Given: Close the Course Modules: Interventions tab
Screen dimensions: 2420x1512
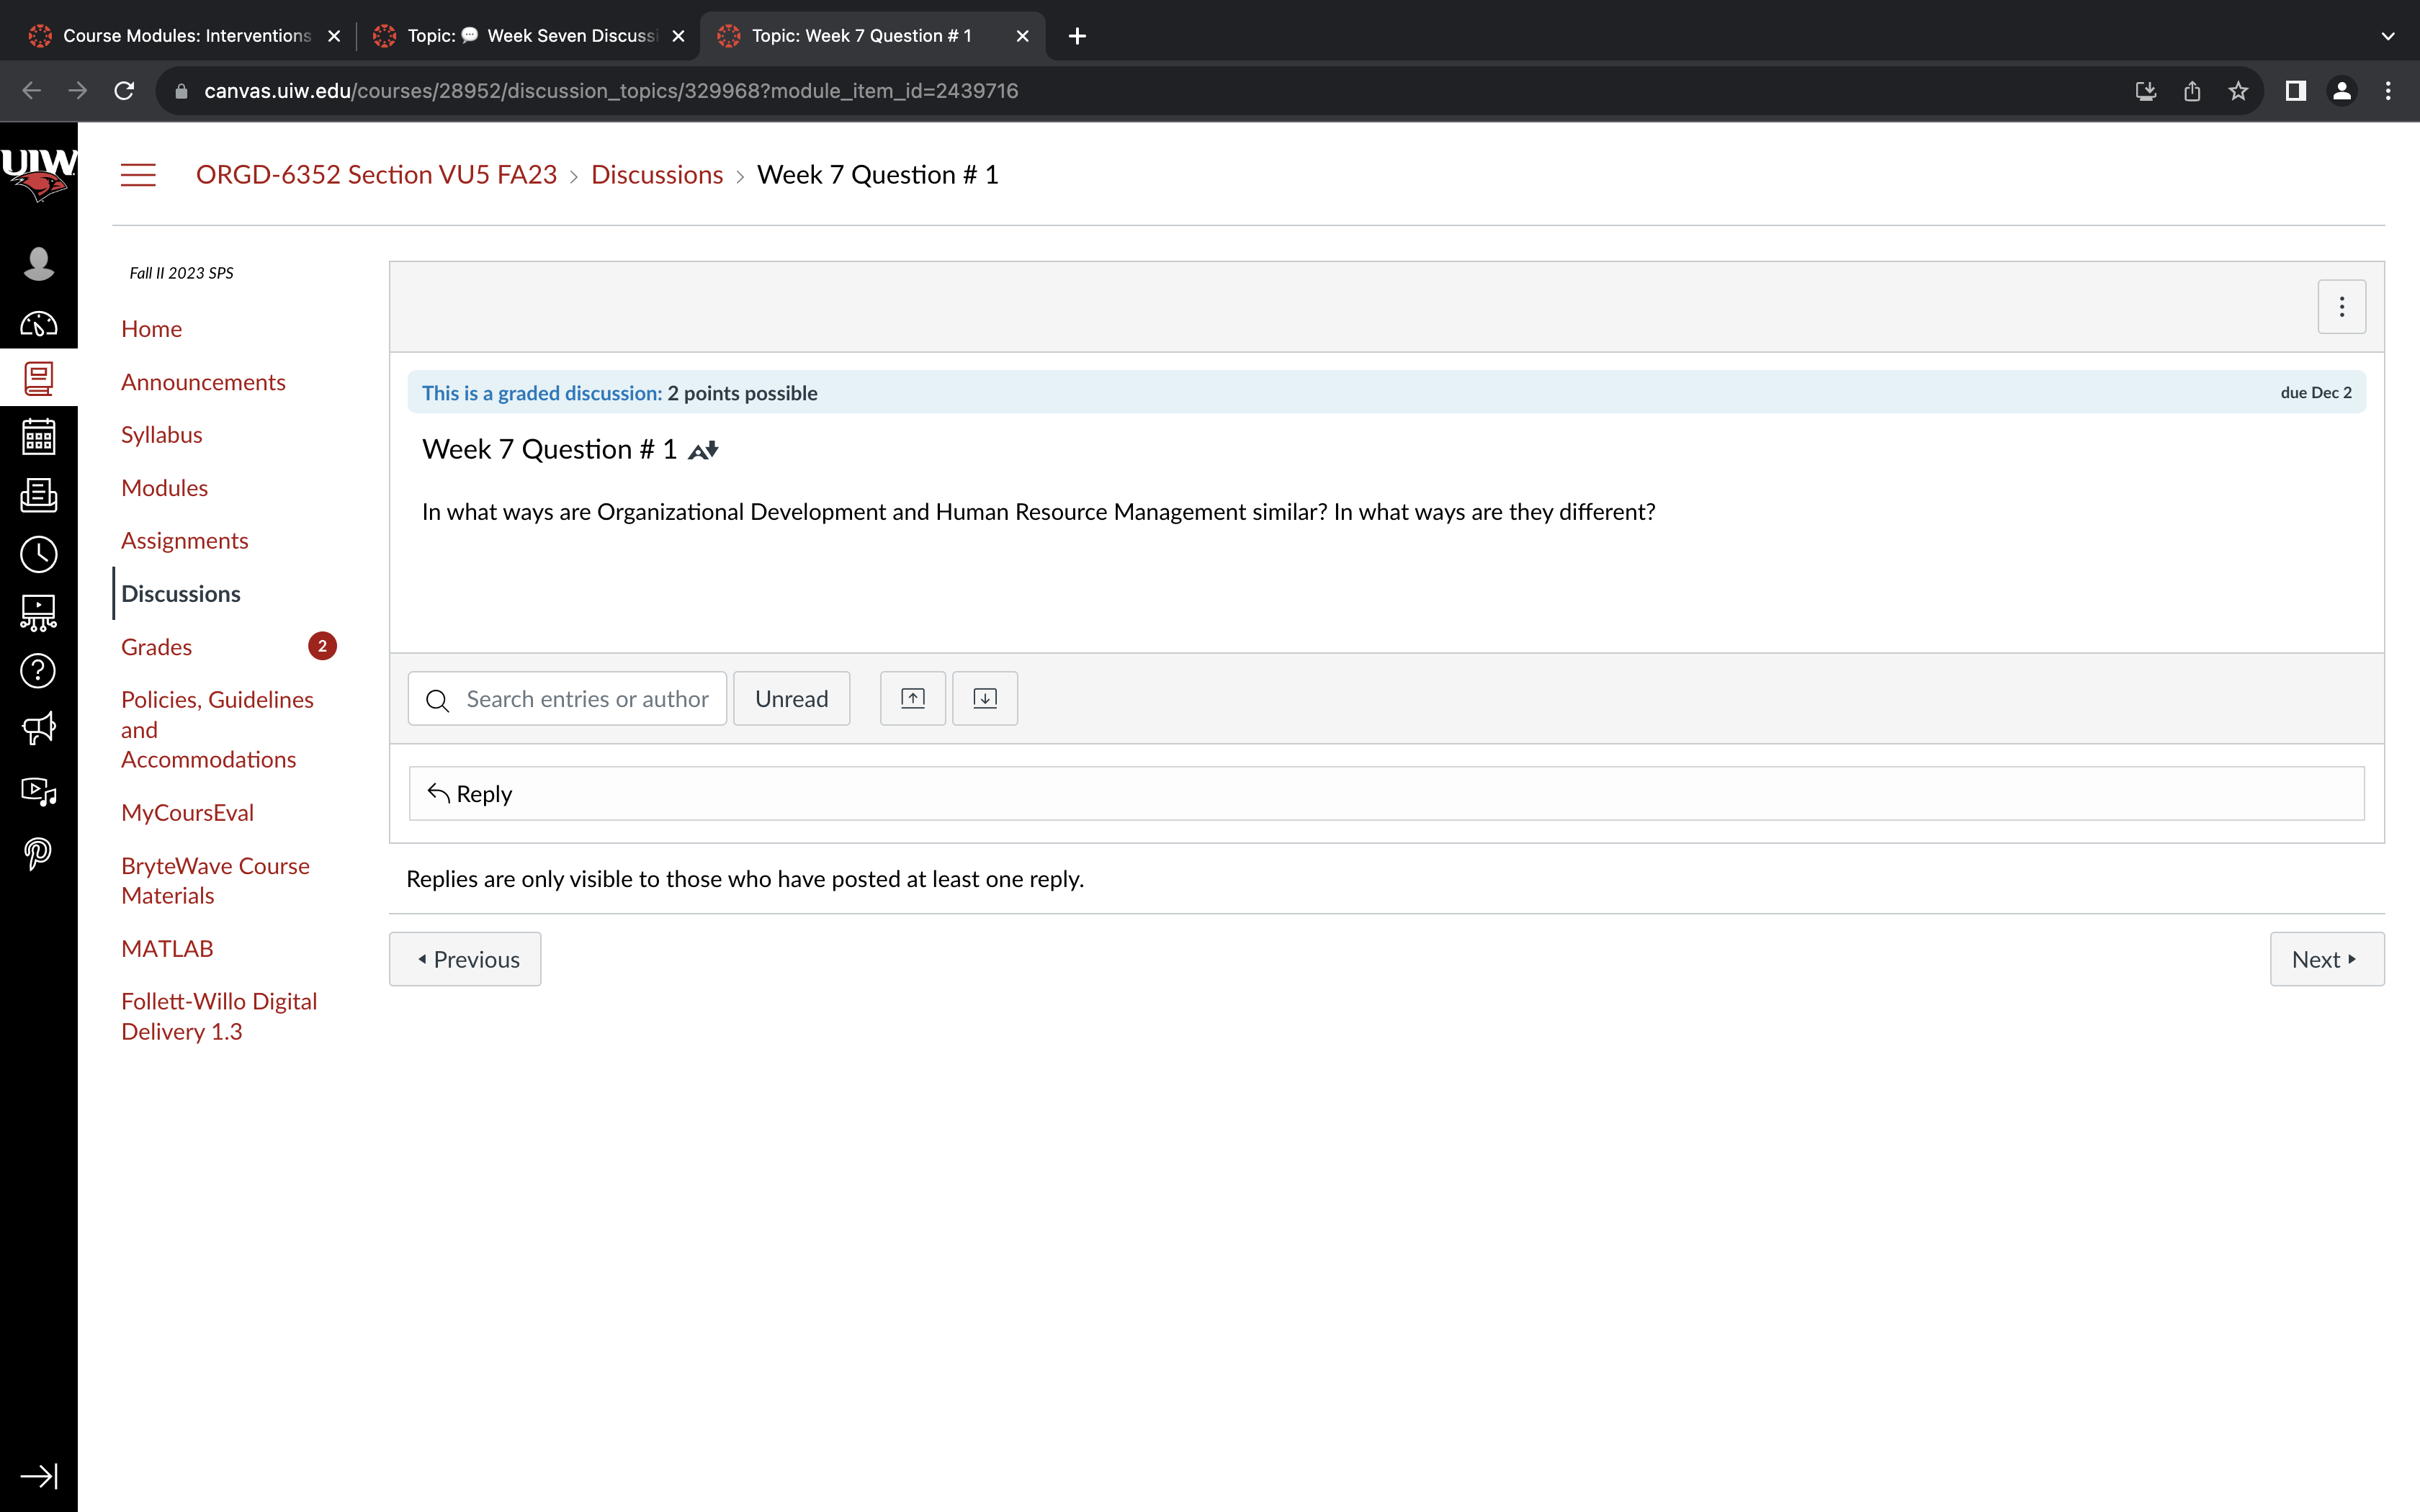Looking at the screenshot, I should (x=334, y=36).
